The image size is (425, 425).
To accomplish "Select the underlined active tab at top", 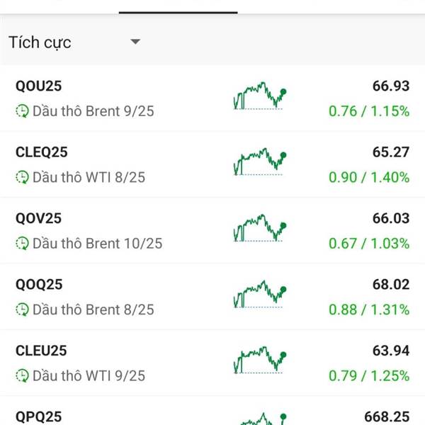I will (x=178, y=6).
